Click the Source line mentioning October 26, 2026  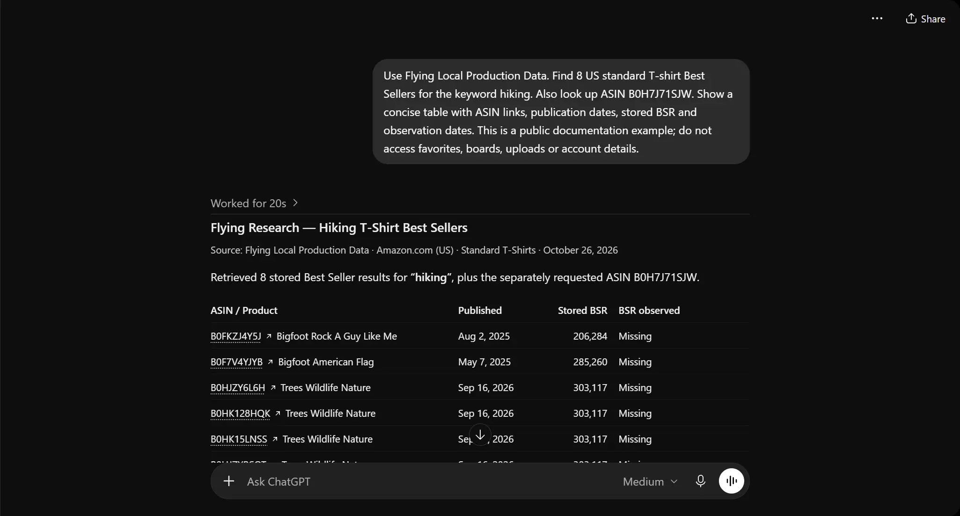414,250
